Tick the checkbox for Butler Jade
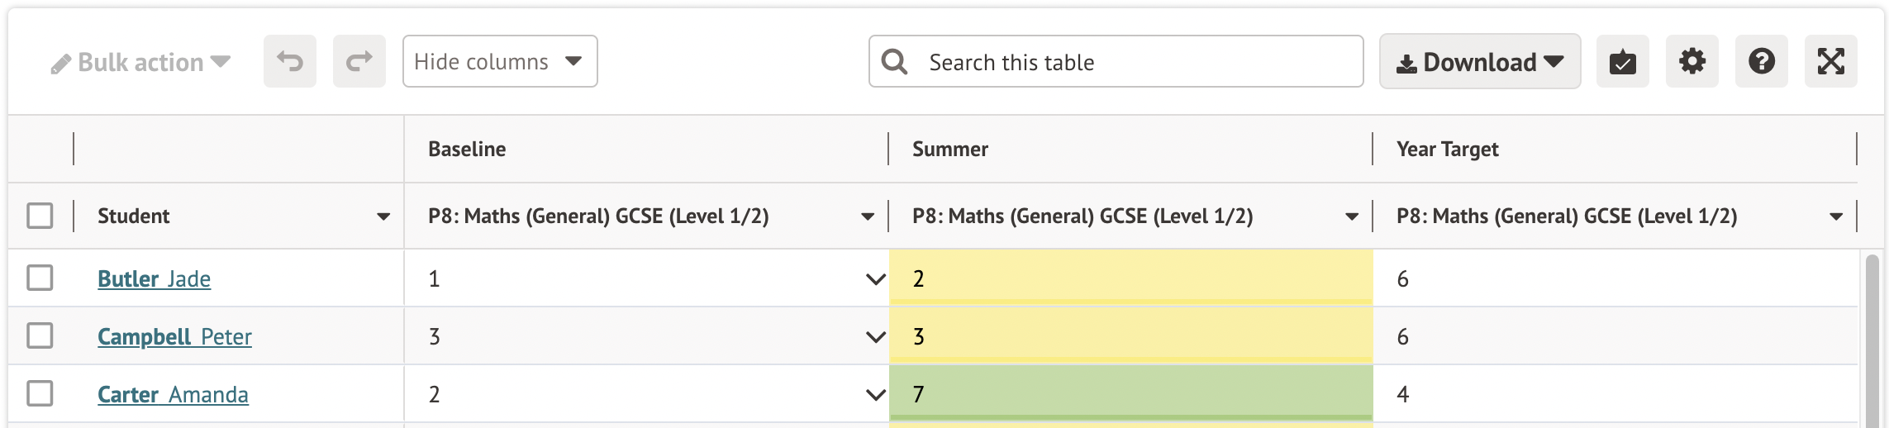The image size is (1889, 428). (x=40, y=278)
